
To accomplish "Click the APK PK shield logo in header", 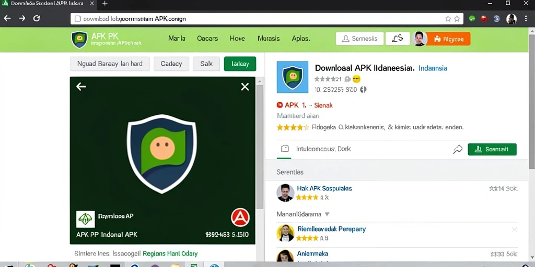I will tap(79, 40).
